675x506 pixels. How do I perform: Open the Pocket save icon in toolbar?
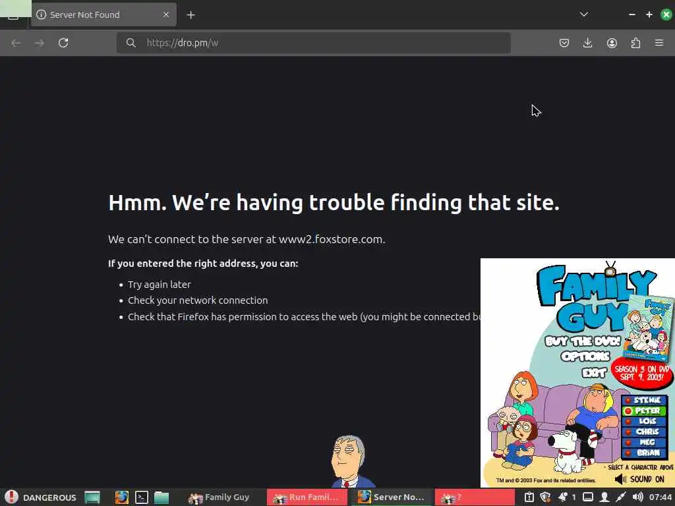click(x=564, y=43)
